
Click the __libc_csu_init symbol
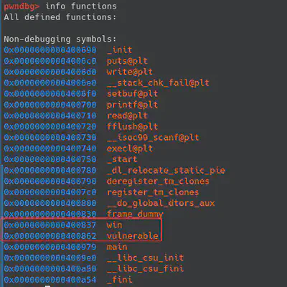click(x=145, y=258)
